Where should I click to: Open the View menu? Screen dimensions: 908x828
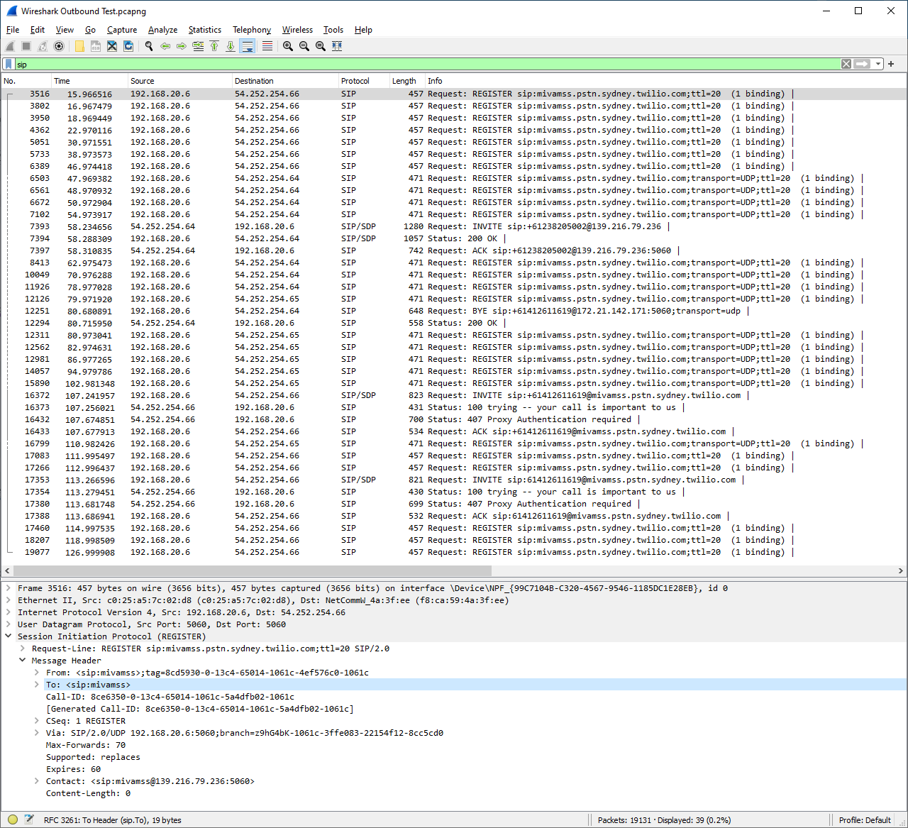coord(65,30)
